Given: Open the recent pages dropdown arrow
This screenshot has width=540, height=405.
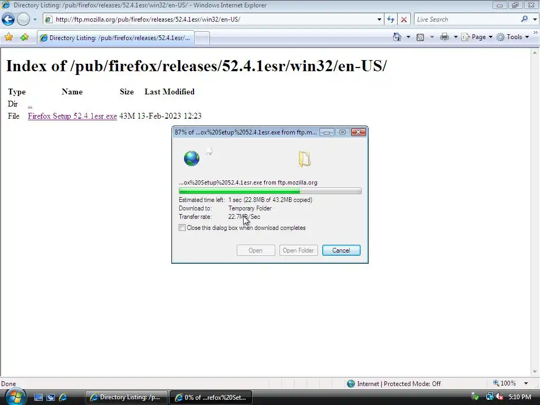Looking at the screenshot, I should [35, 20].
